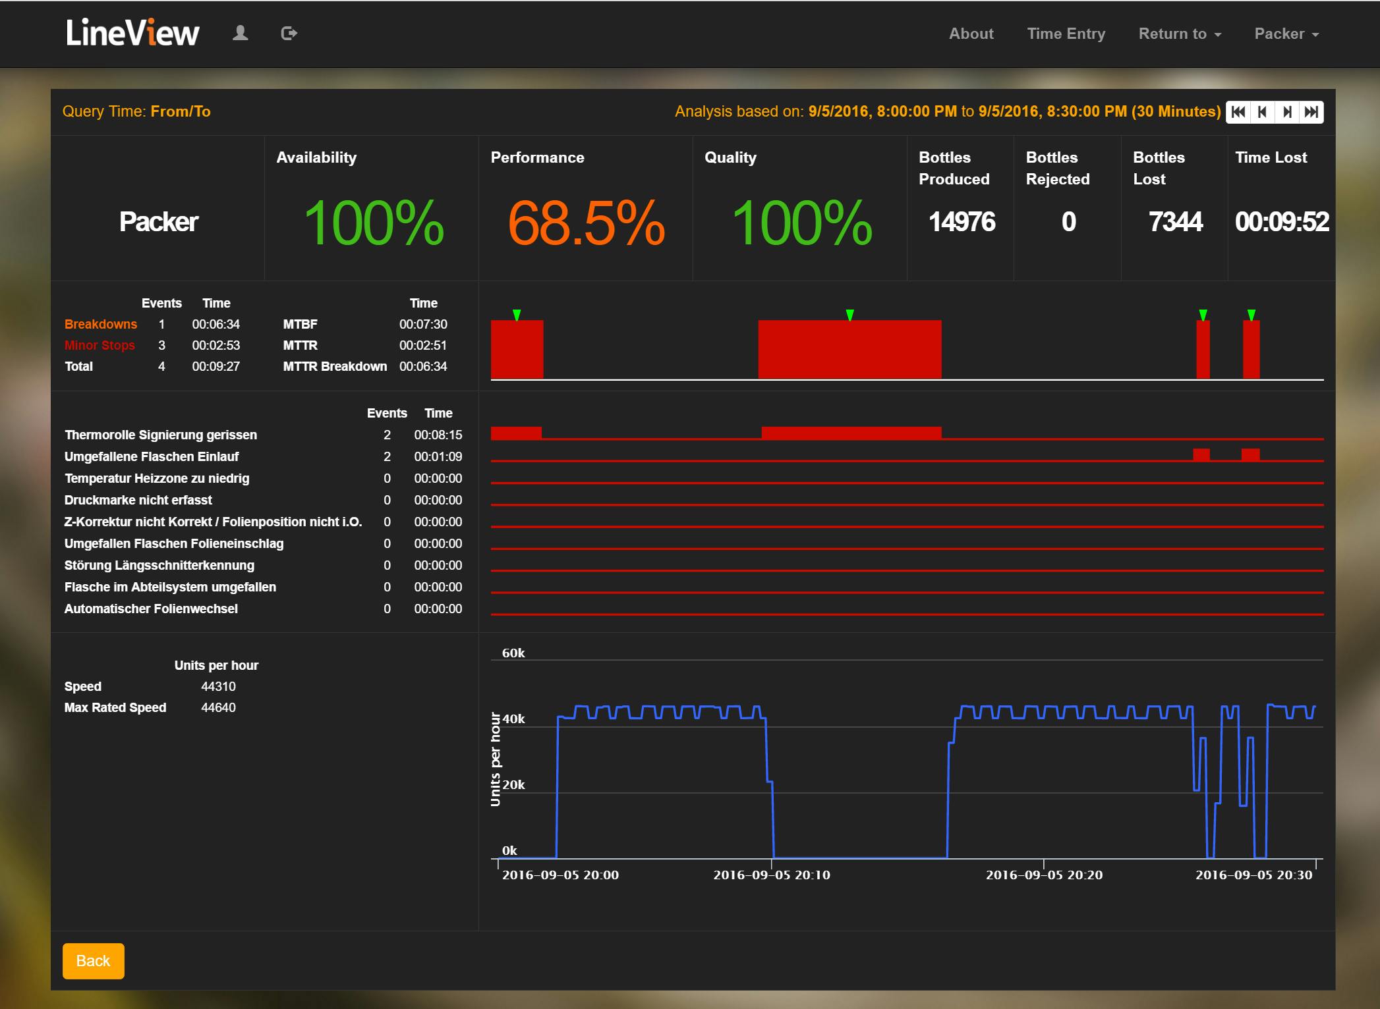Open the About menu item

point(971,34)
